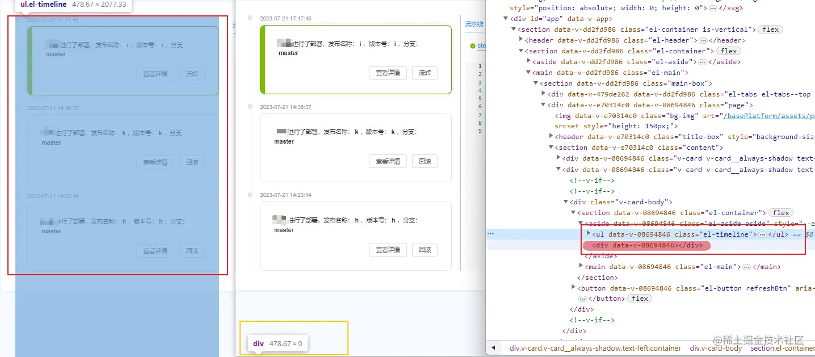
Task: Click flex badge after the button tag
Action: [640, 299]
